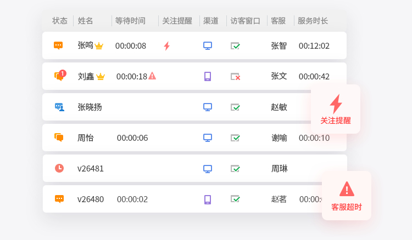The image size is (412, 240).
Task: Click the desktop channel icon for 周怡
Action: tap(207, 138)
